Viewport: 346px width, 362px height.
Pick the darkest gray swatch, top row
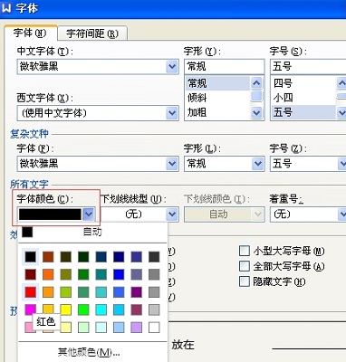[x=154, y=257]
